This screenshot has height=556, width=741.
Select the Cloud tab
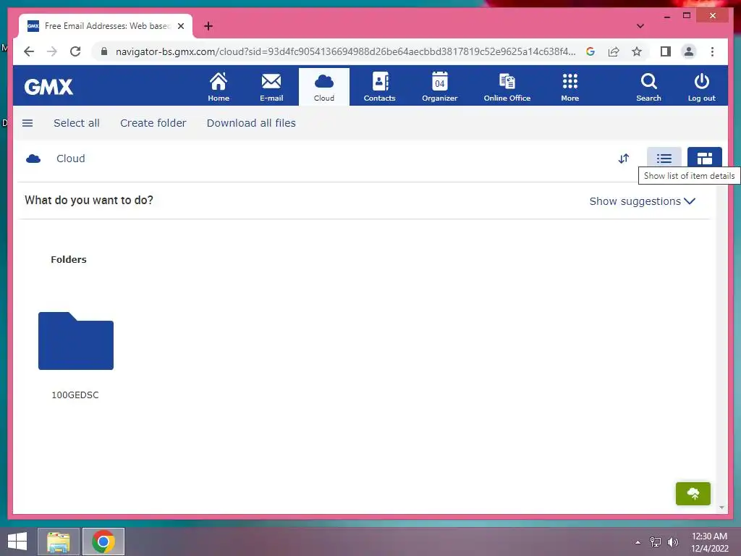coord(323,87)
